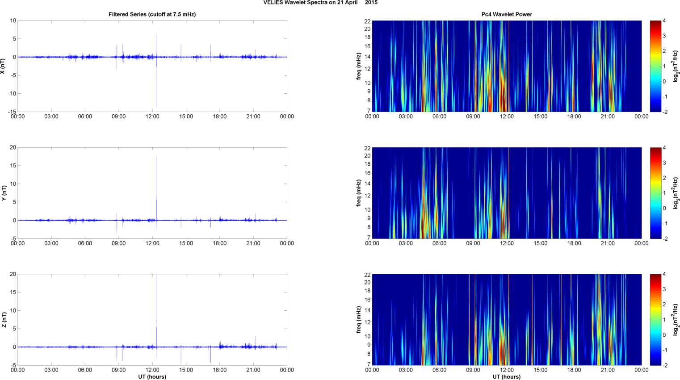Click the VELIES Wavelet Spectra figure title
This screenshot has width=680, height=380.
(320, 3)
